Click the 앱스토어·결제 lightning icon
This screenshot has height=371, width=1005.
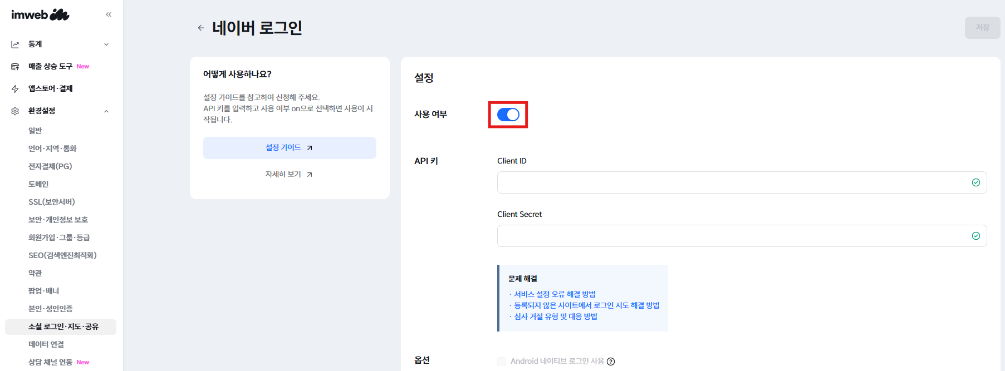15,89
